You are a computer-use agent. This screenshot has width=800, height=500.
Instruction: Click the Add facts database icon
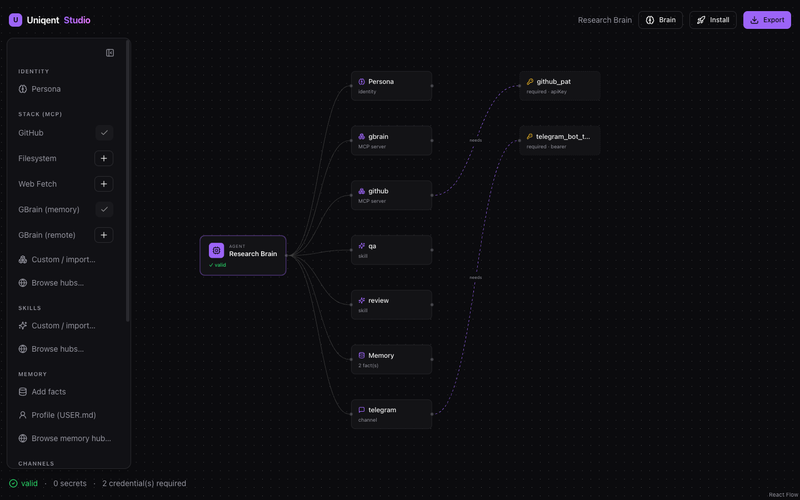(23, 392)
